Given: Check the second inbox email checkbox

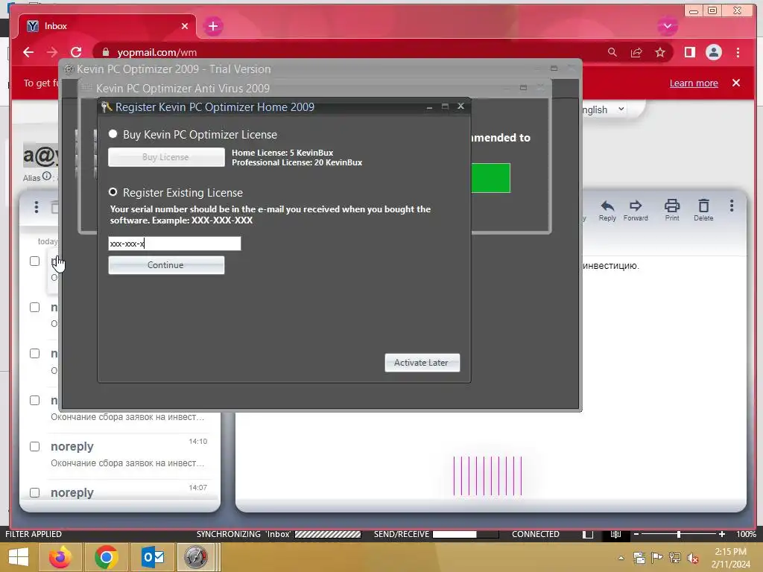Looking at the screenshot, I should (x=34, y=308).
